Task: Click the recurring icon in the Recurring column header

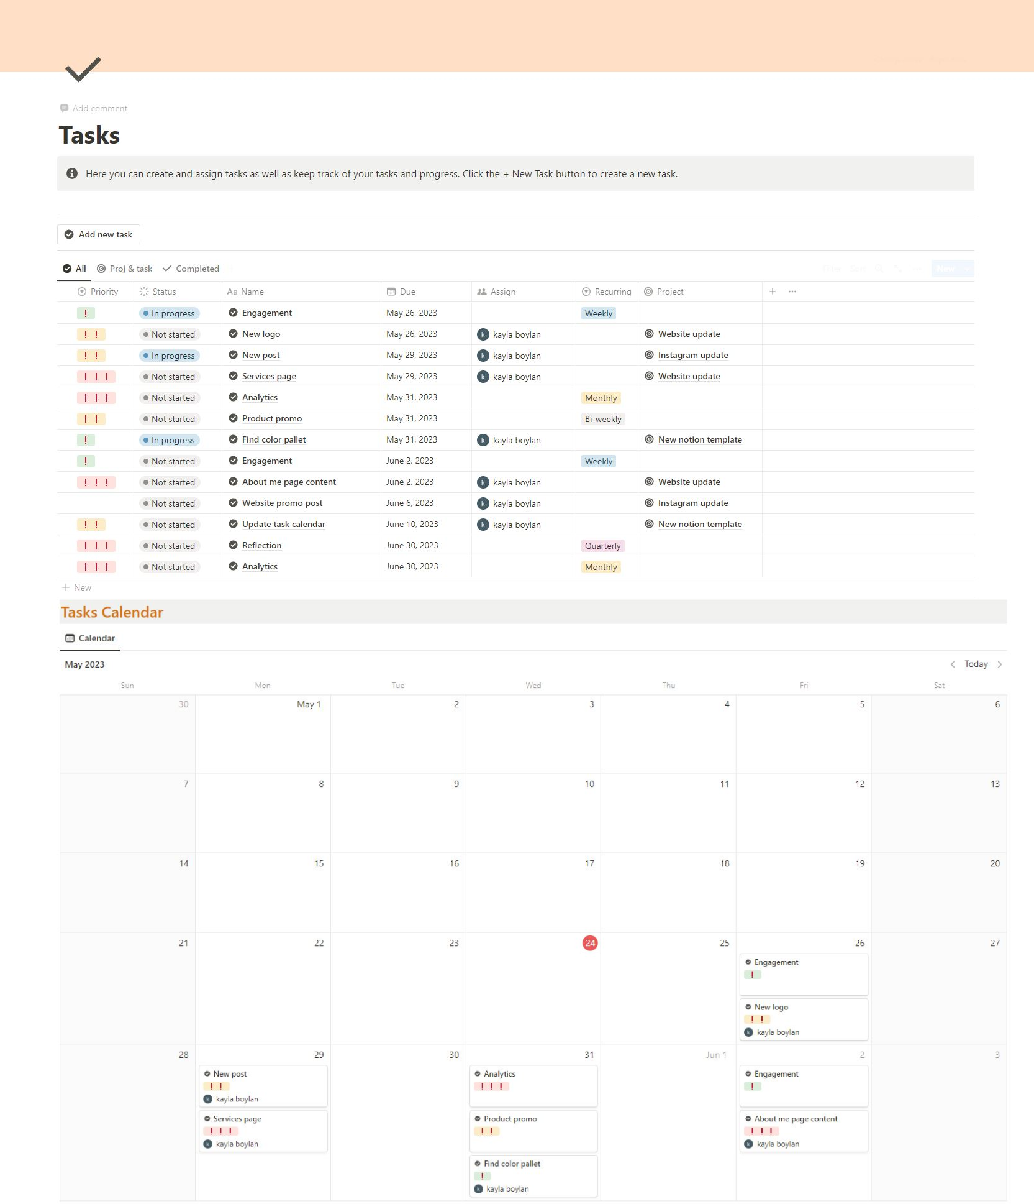Action: (x=586, y=292)
